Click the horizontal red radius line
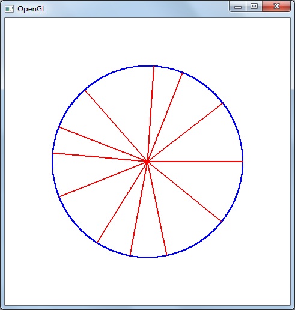The width and height of the screenshot is (295, 310). tap(195, 162)
